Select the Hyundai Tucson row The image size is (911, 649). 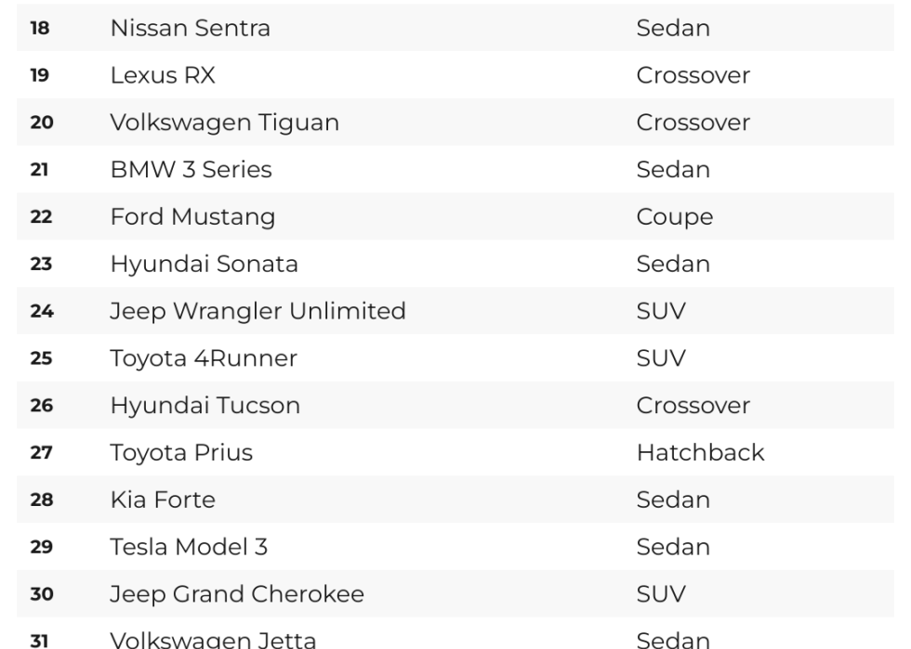455,405
